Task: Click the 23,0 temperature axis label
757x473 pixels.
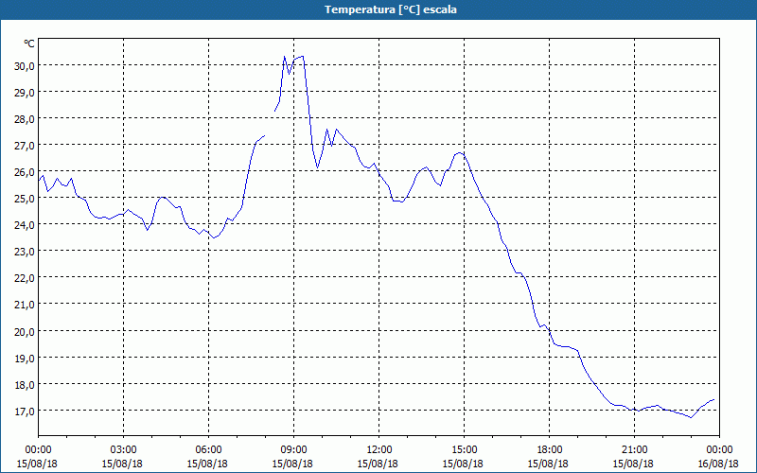Action: pyautogui.click(x=25, y=252)
